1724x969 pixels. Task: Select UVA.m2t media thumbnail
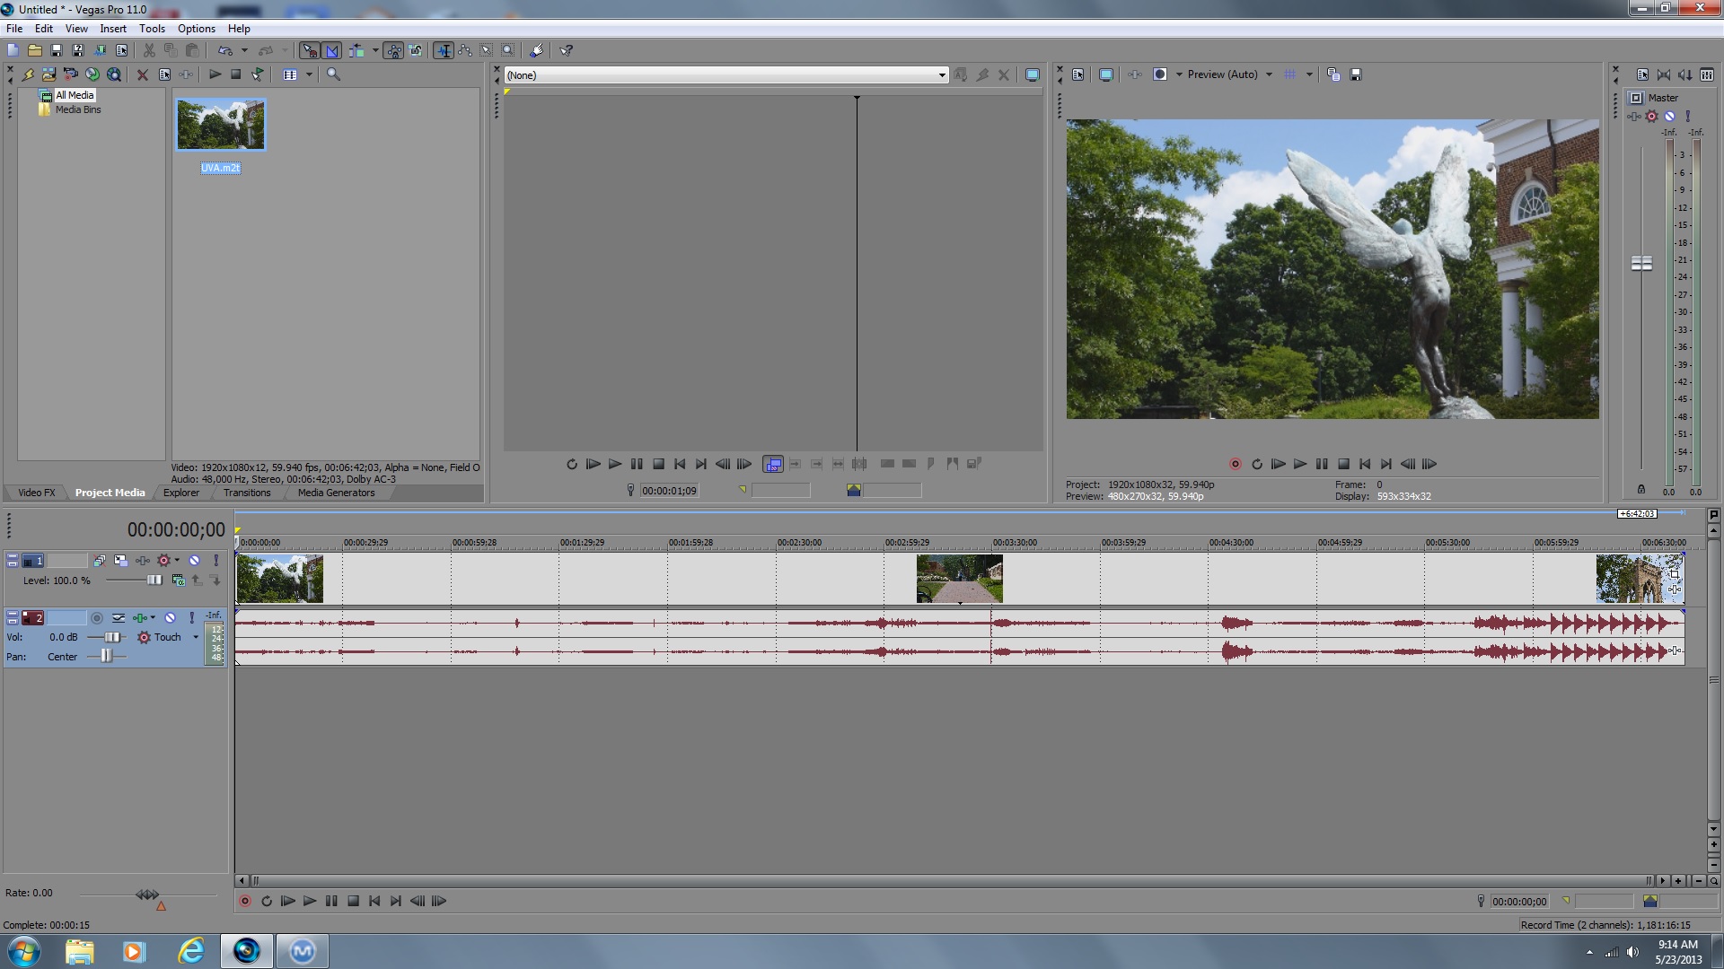[221, 125]
